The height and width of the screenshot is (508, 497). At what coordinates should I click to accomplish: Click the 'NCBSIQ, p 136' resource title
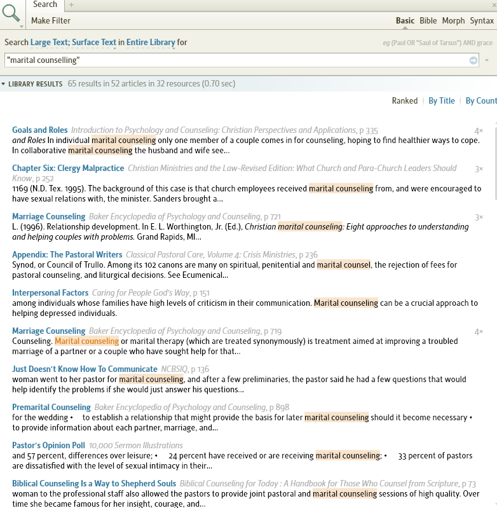[185, 369]
